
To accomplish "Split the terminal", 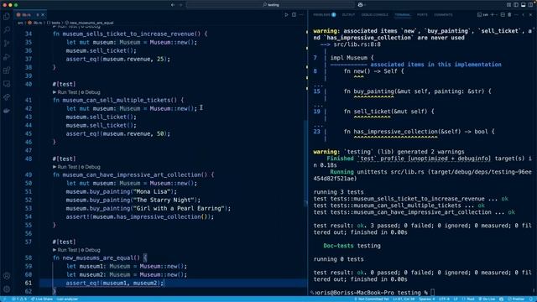I will pos(503,15).
